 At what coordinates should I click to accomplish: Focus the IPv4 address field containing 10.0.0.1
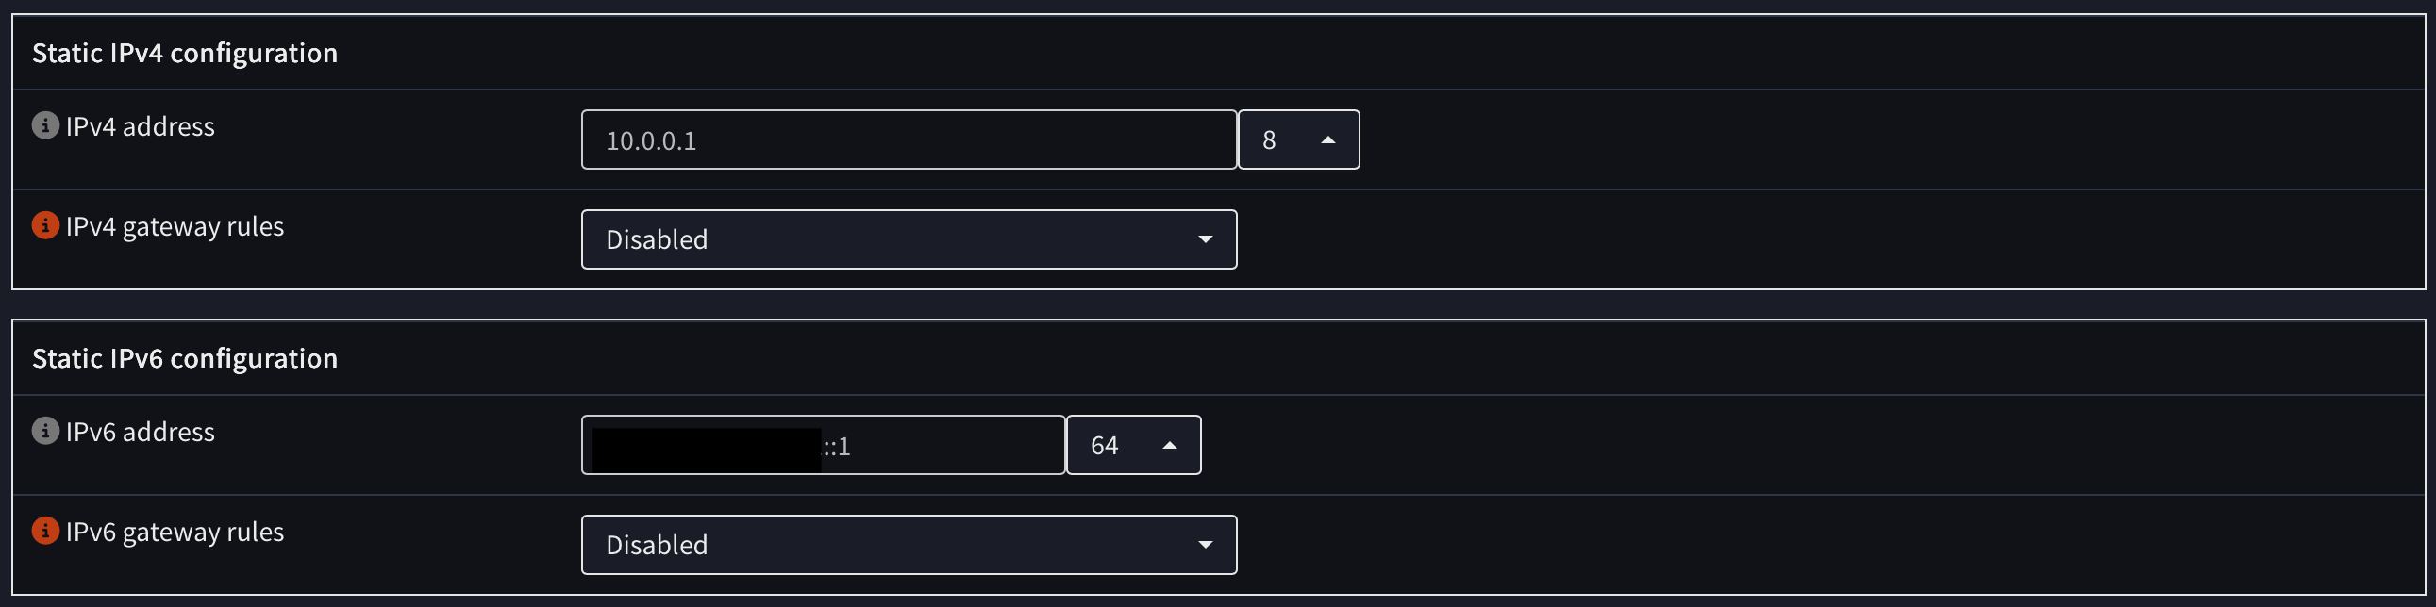pyautogui.click(x=908, y=139)
